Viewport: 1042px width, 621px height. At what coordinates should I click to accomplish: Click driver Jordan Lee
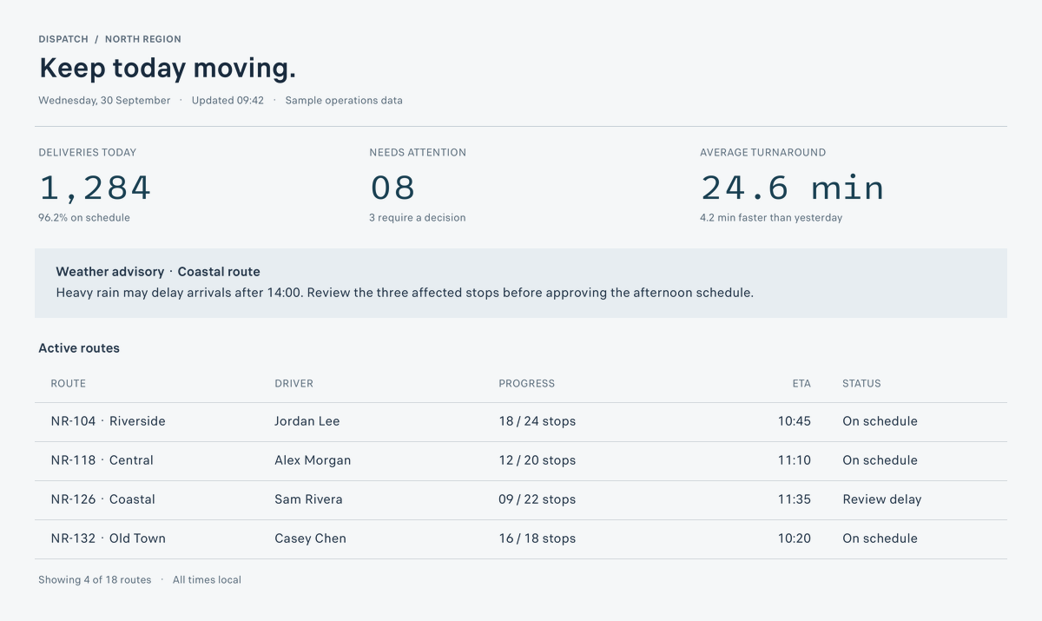[307, 421]
